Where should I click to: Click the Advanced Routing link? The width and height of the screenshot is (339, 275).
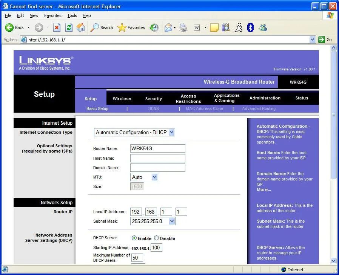click(x=259, y=108)
